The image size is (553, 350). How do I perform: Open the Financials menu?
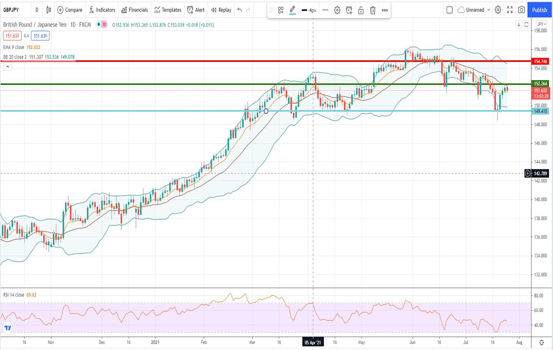pyautogui.click(x=135, y=10)
